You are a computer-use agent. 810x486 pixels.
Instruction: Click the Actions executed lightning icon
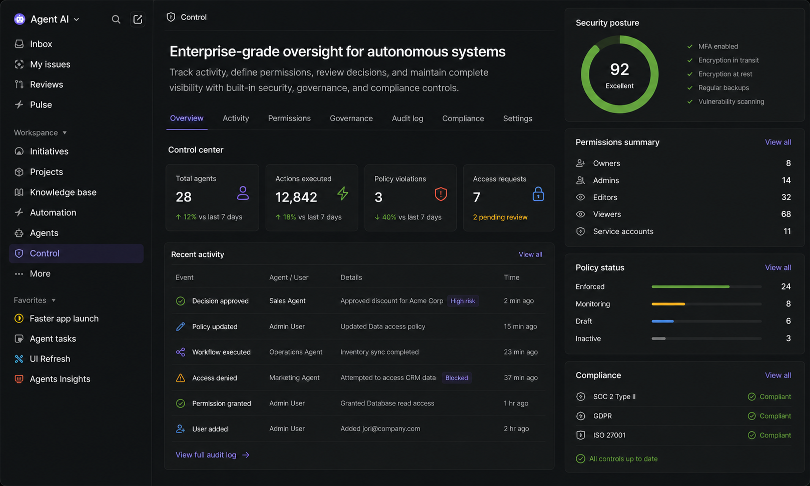click(343, 193)
